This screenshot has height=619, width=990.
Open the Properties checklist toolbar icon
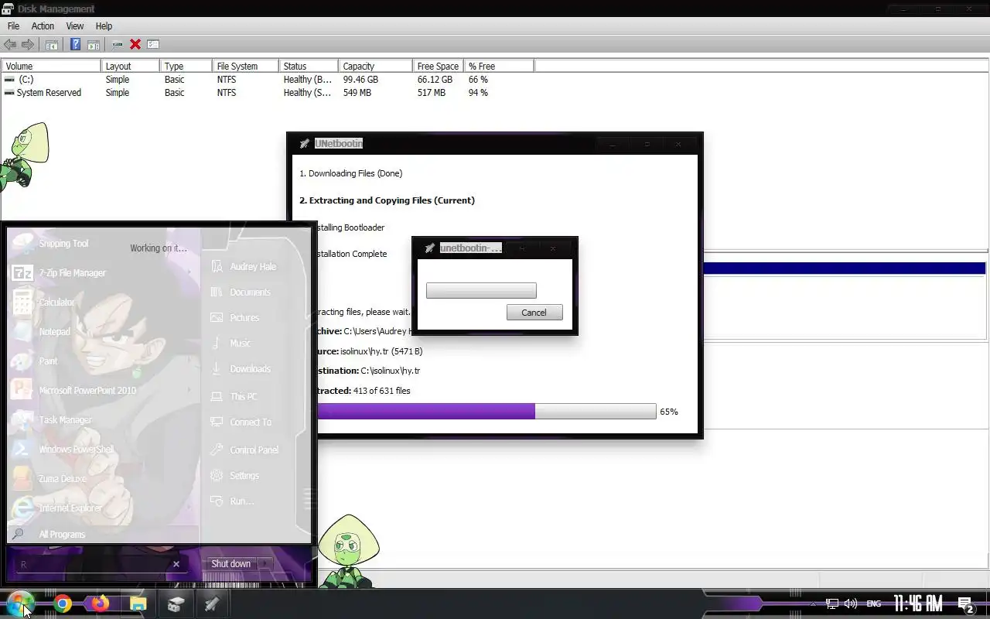coord(153,45)
